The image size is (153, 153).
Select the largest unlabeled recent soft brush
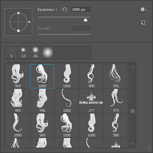coord(48,53)
